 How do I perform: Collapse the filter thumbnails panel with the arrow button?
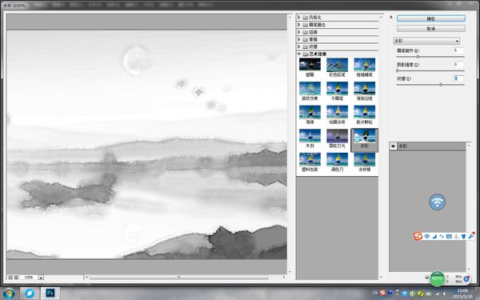click(391, 18)
